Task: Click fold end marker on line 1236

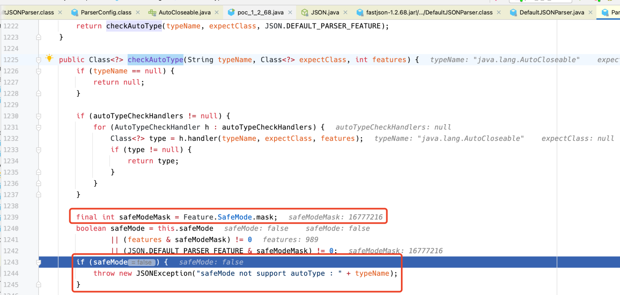Action: click(x=38, y=183)
